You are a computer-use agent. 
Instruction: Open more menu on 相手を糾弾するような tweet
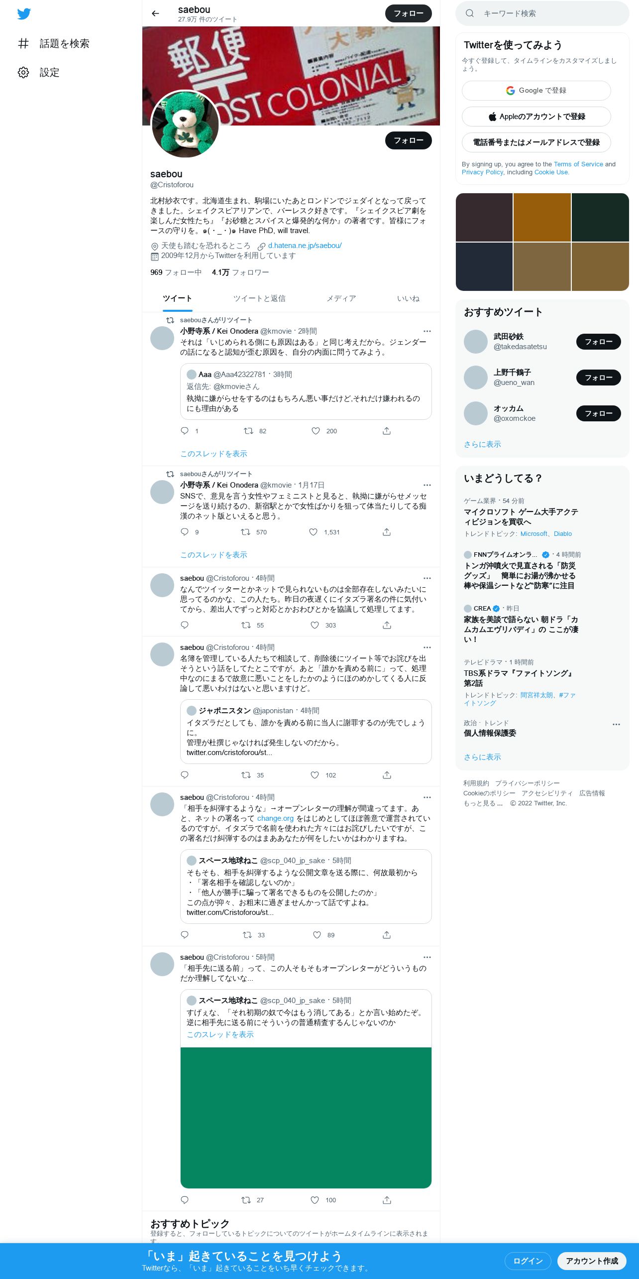[x=427, y=797]
